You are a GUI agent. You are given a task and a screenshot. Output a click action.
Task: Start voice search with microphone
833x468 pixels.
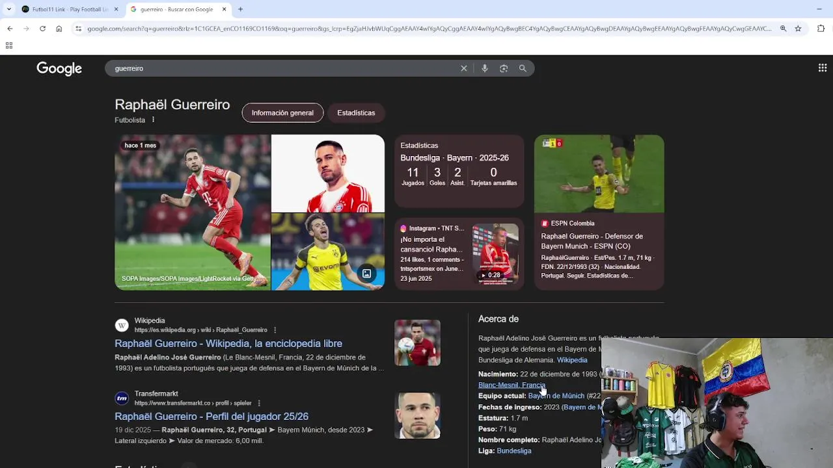click(484, 68)
